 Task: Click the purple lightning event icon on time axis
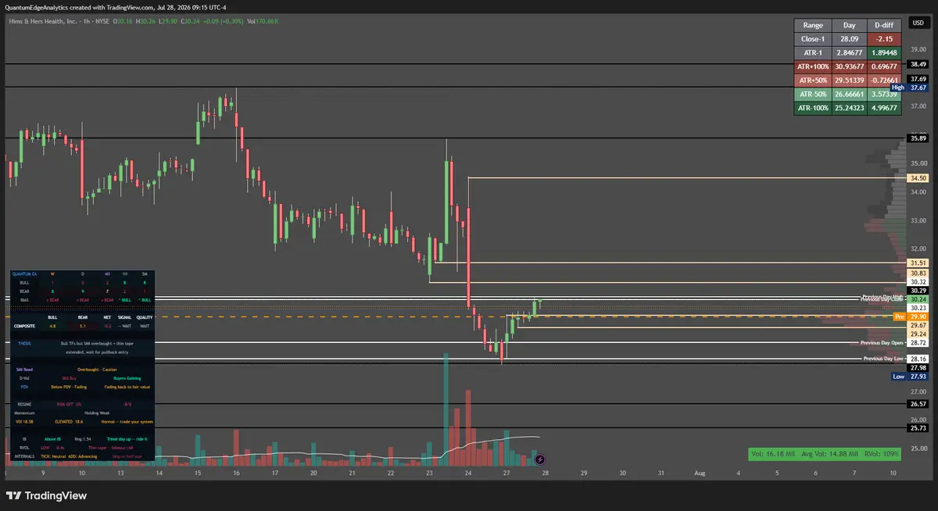[x=539, y=460]
